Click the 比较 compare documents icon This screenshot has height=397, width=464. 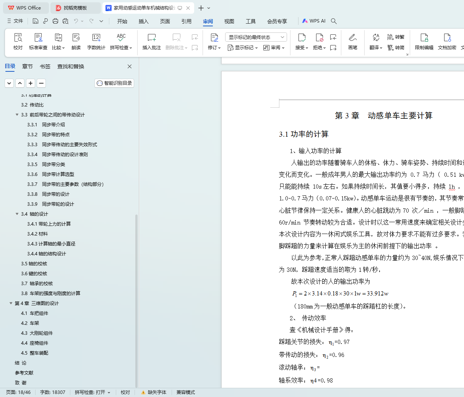pyautogui.click(x=58, y=42)
